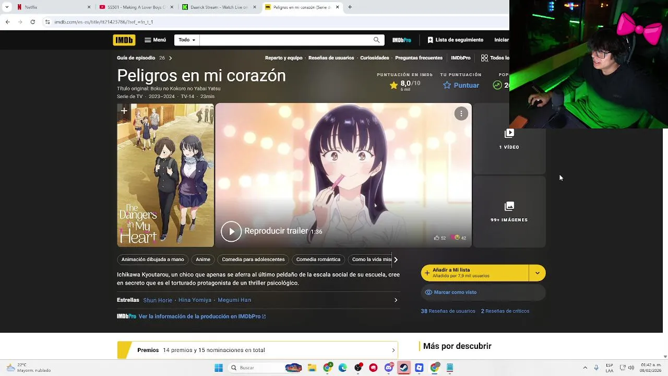Image resolution: width=668 pixels, height=376 pixels.
Task: Switch to the SS501 YouTube tab
Action: (136, 7)
